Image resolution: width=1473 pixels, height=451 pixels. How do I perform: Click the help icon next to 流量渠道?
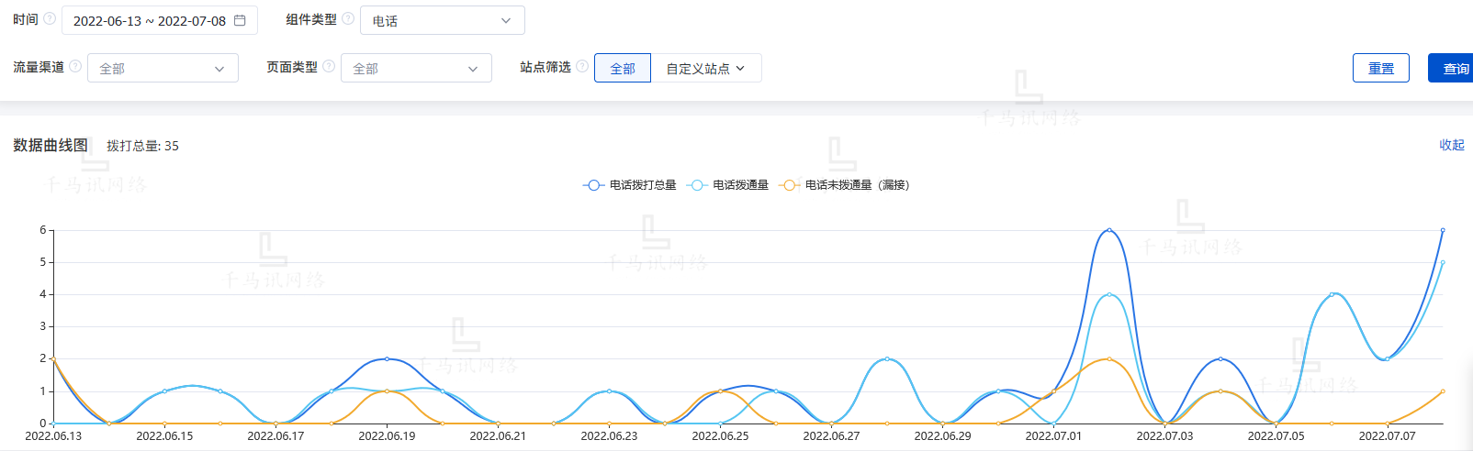click(75, 67)
